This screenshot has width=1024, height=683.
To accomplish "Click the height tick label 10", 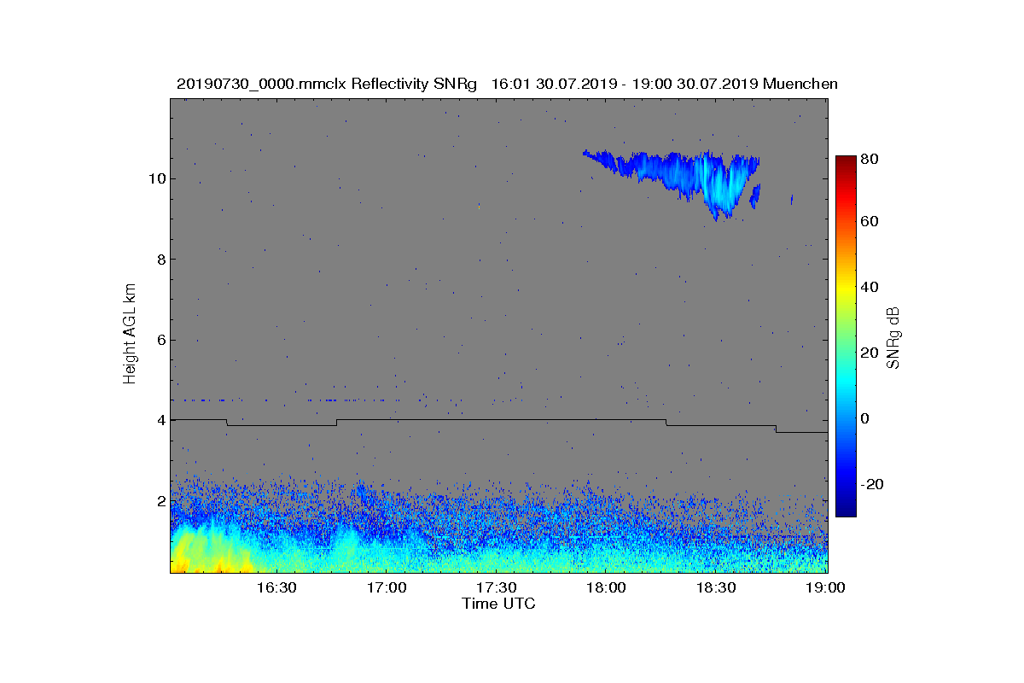I will [x=156, y=178].
